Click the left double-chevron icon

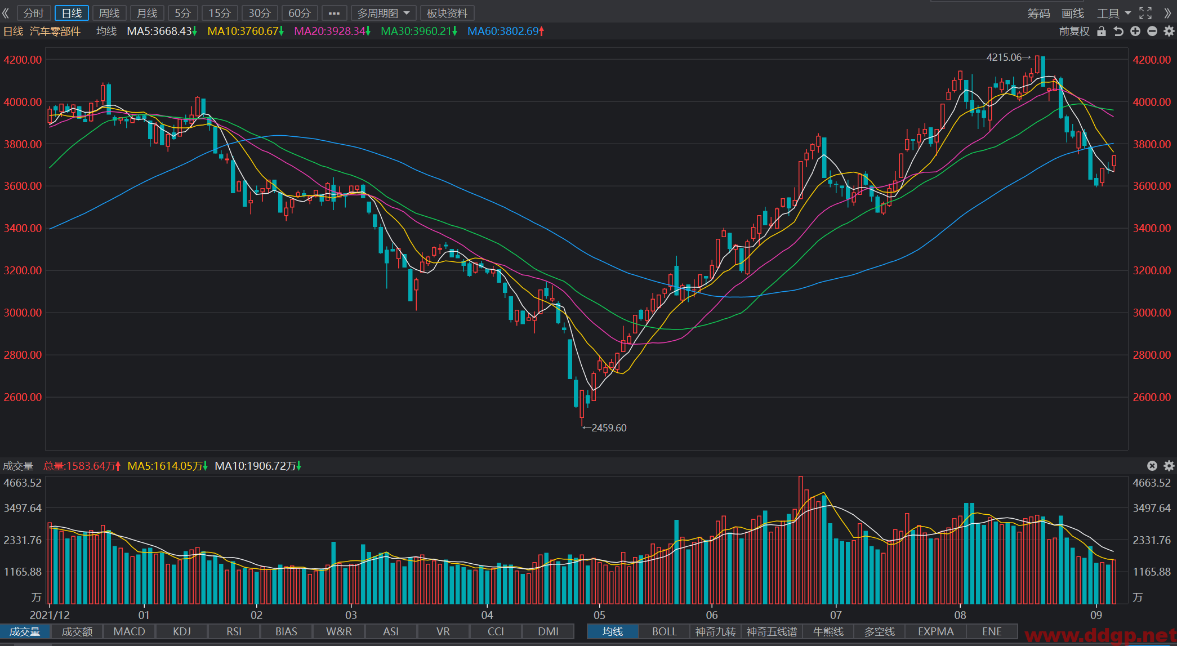[6, 13]
